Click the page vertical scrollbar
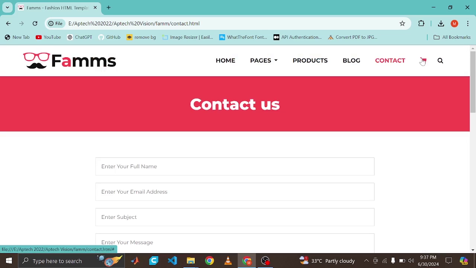The image size is (476, 268). click(x=473, y=82)
